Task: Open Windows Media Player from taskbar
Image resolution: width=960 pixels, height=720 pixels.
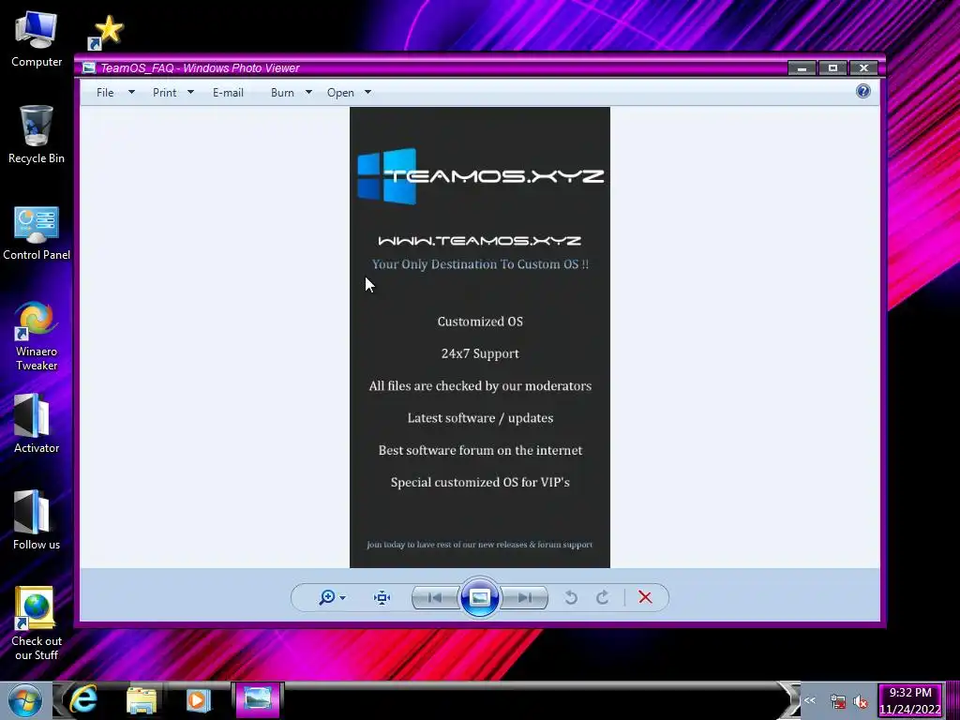Action: click(x=198, y=699)
